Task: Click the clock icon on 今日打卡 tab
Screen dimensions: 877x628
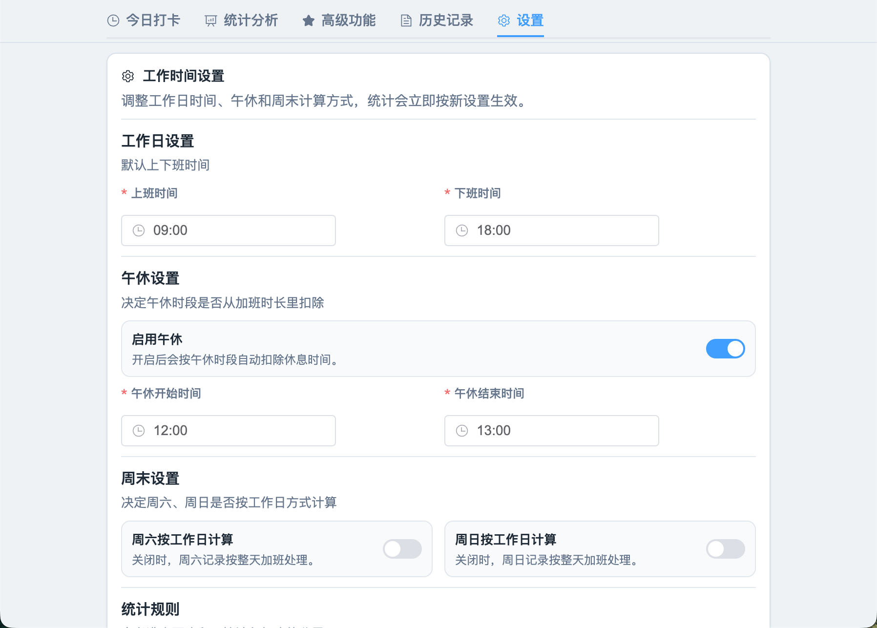Action: pos(113,21)
